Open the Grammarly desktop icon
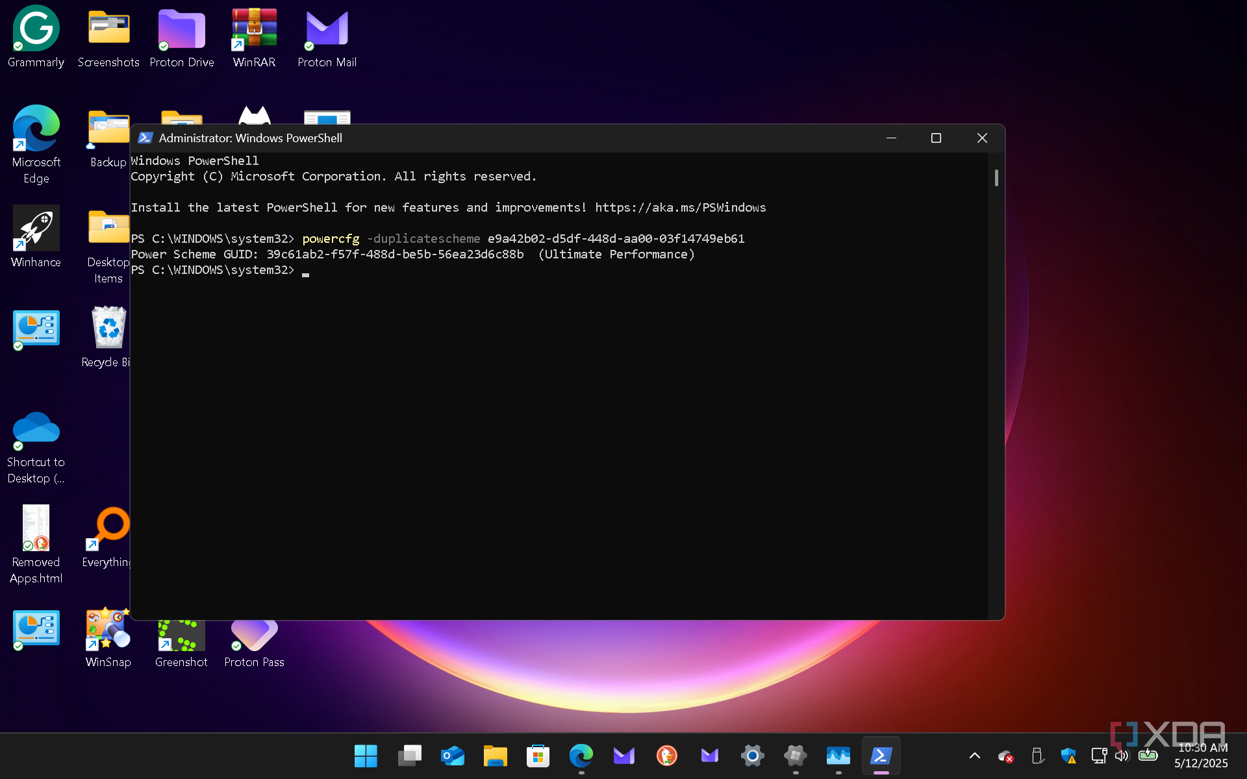Screen dimensions: 1247x779 pyautogui.click(x=36, y=29)
